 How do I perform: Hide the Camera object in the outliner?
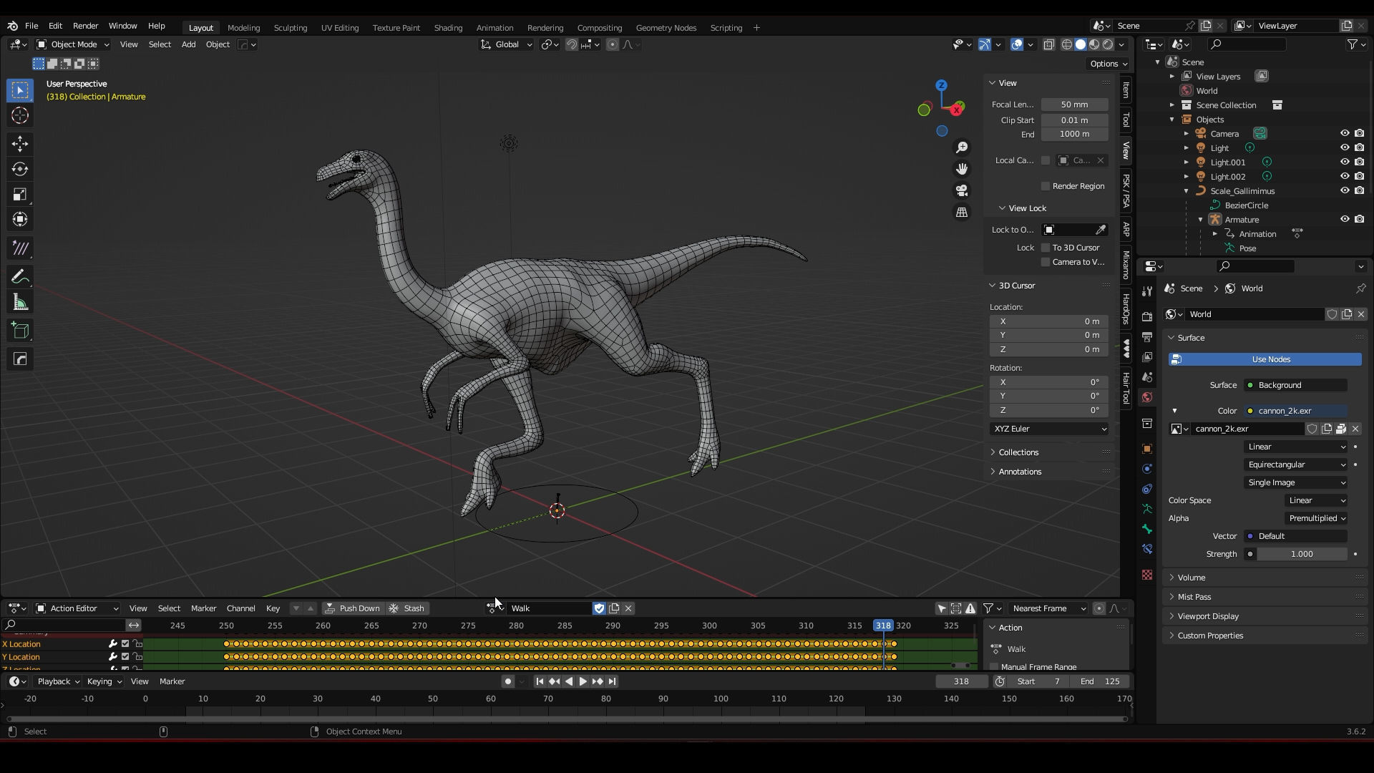[x=1345, y=134]
